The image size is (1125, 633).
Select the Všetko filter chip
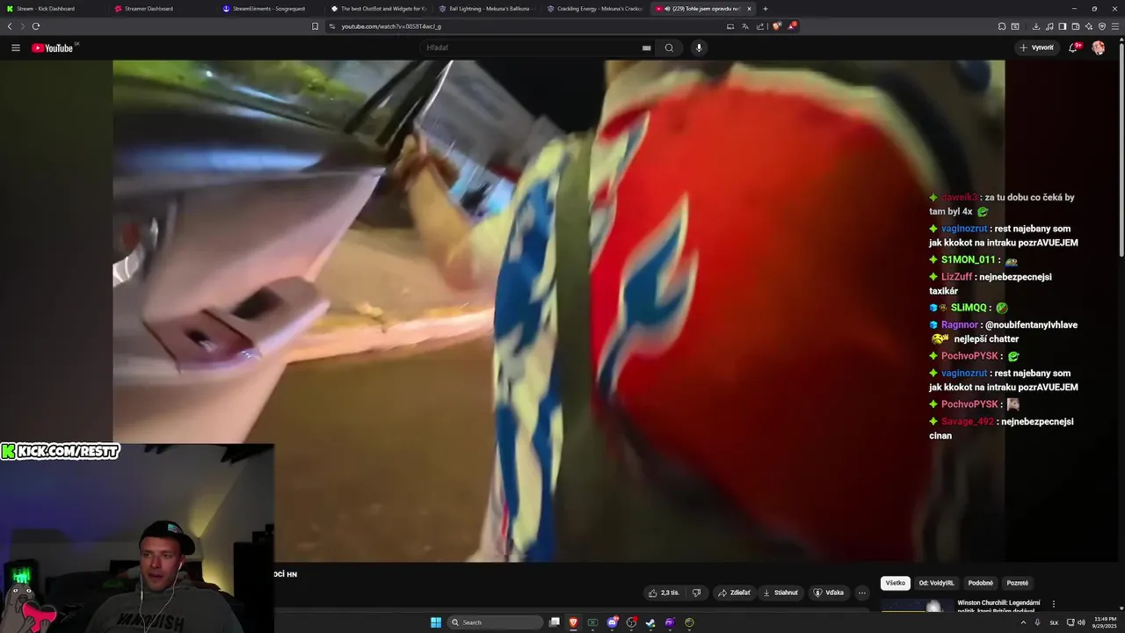point(896,583)
